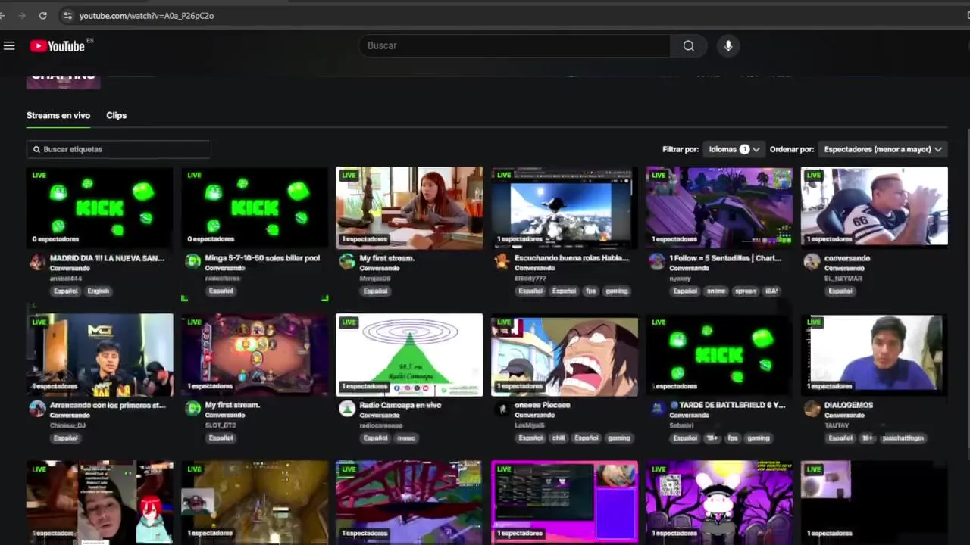Open DIALOGEMOS stream thumbnail
This screenshot has width=970, height=545.
tap(875, 354)
